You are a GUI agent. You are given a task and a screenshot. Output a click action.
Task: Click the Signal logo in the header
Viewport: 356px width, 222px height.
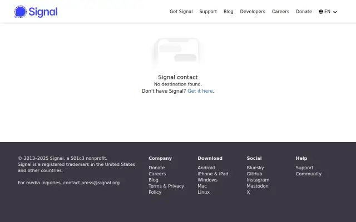tap(36, 12)
